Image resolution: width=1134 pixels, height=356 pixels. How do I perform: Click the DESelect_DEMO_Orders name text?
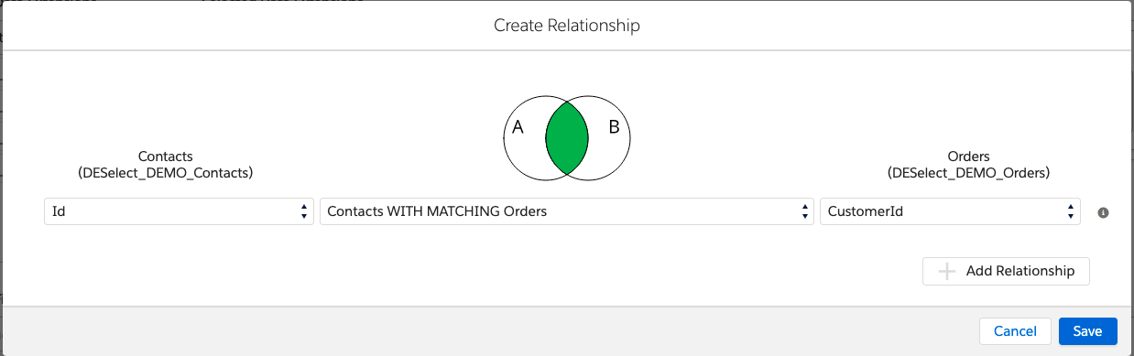pos(969,172)
